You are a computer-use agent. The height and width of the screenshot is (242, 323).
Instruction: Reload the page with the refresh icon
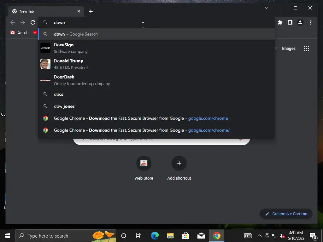pyautogui.click(x=33, y=22)
